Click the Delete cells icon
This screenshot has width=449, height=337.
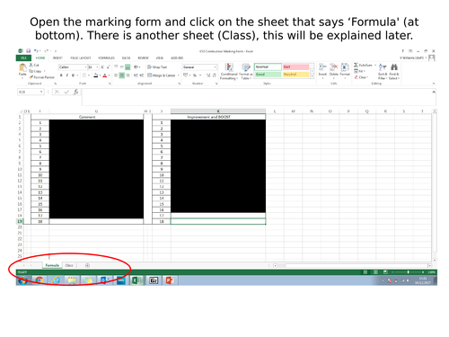(x=333, y=70)
